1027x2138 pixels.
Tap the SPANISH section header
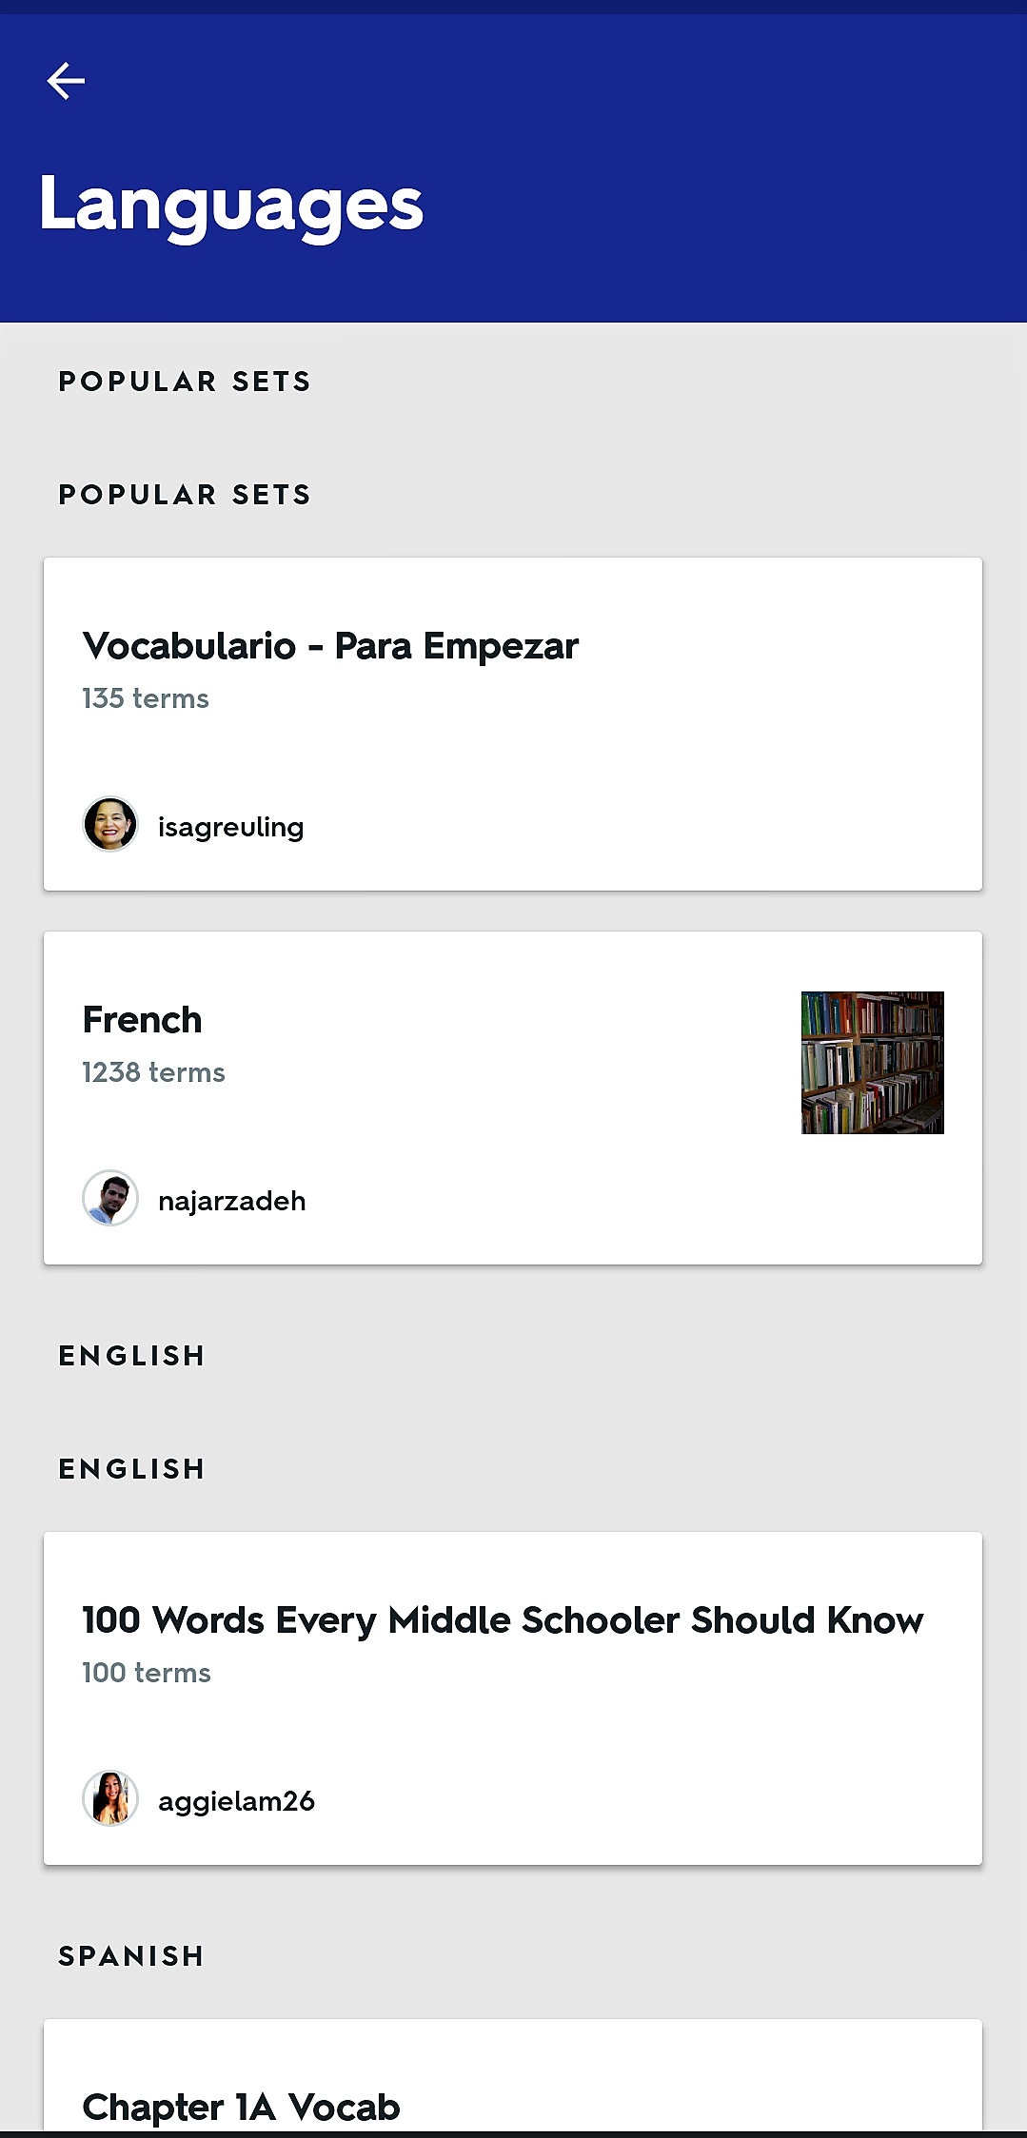(131, 1956)
